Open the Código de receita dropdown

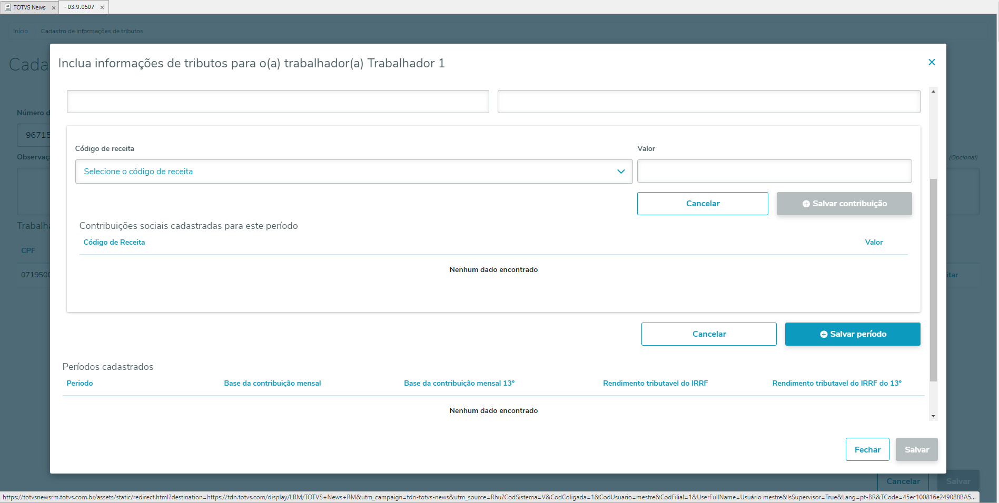click(354, 172)
